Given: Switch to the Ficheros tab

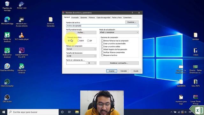Looking at the screenshot, I should click(91, 18).
